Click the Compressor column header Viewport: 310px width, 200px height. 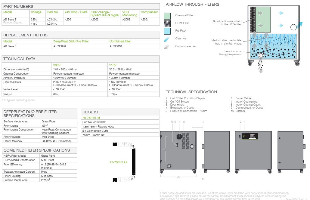(x=149, y=12)
